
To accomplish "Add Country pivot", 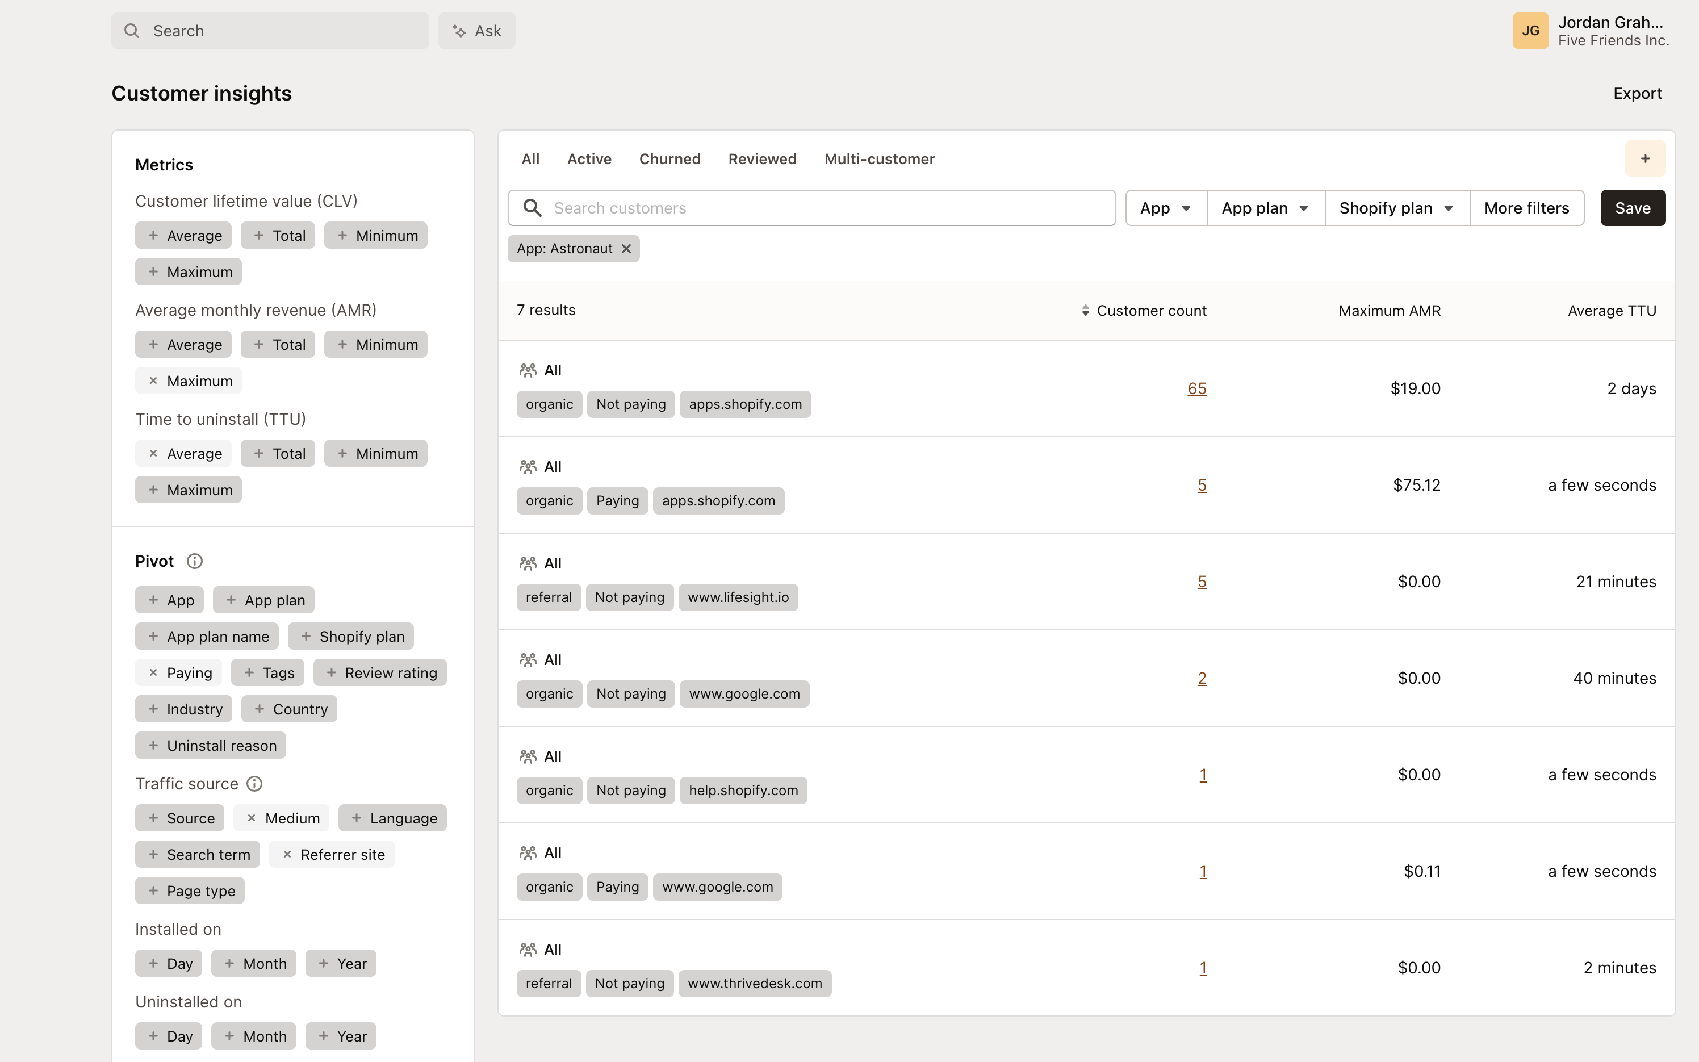I will click(289, 709).
